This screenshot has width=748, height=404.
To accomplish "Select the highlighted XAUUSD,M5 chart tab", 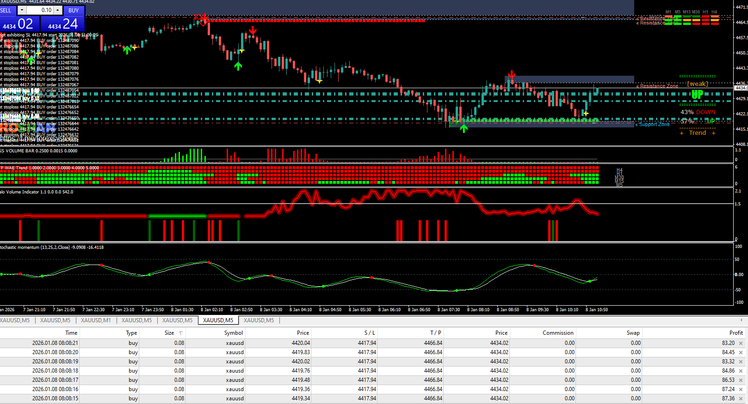I will tap(218, 320).
